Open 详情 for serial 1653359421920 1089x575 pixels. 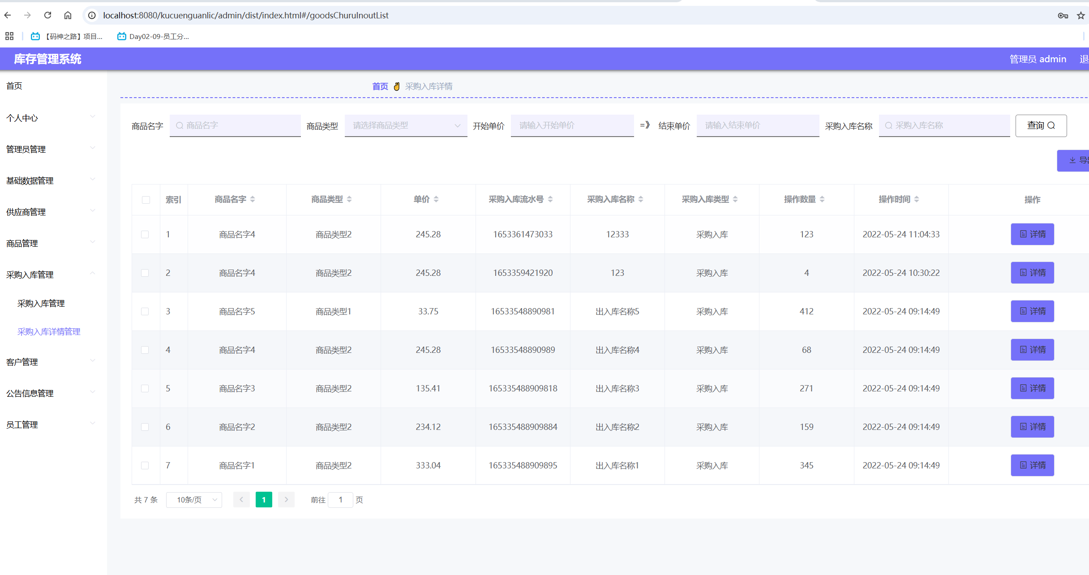pyautogui.click(x=1032, y=273)
